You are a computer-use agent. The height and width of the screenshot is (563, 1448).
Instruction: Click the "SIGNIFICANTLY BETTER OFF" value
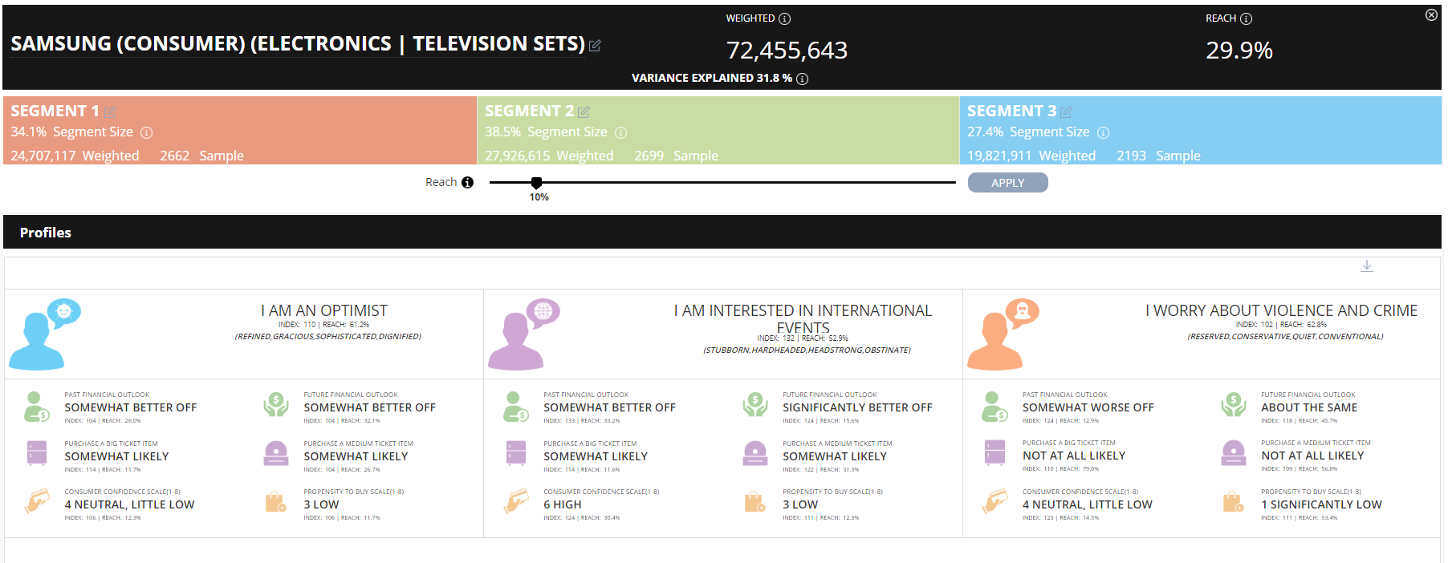coord(857,408)
